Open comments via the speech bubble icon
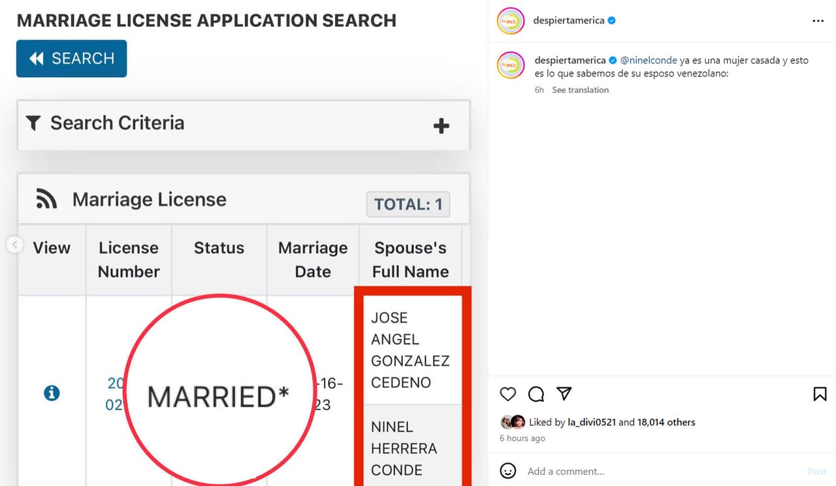The width and height of the screenshot is (836, 486). [536, 394]
